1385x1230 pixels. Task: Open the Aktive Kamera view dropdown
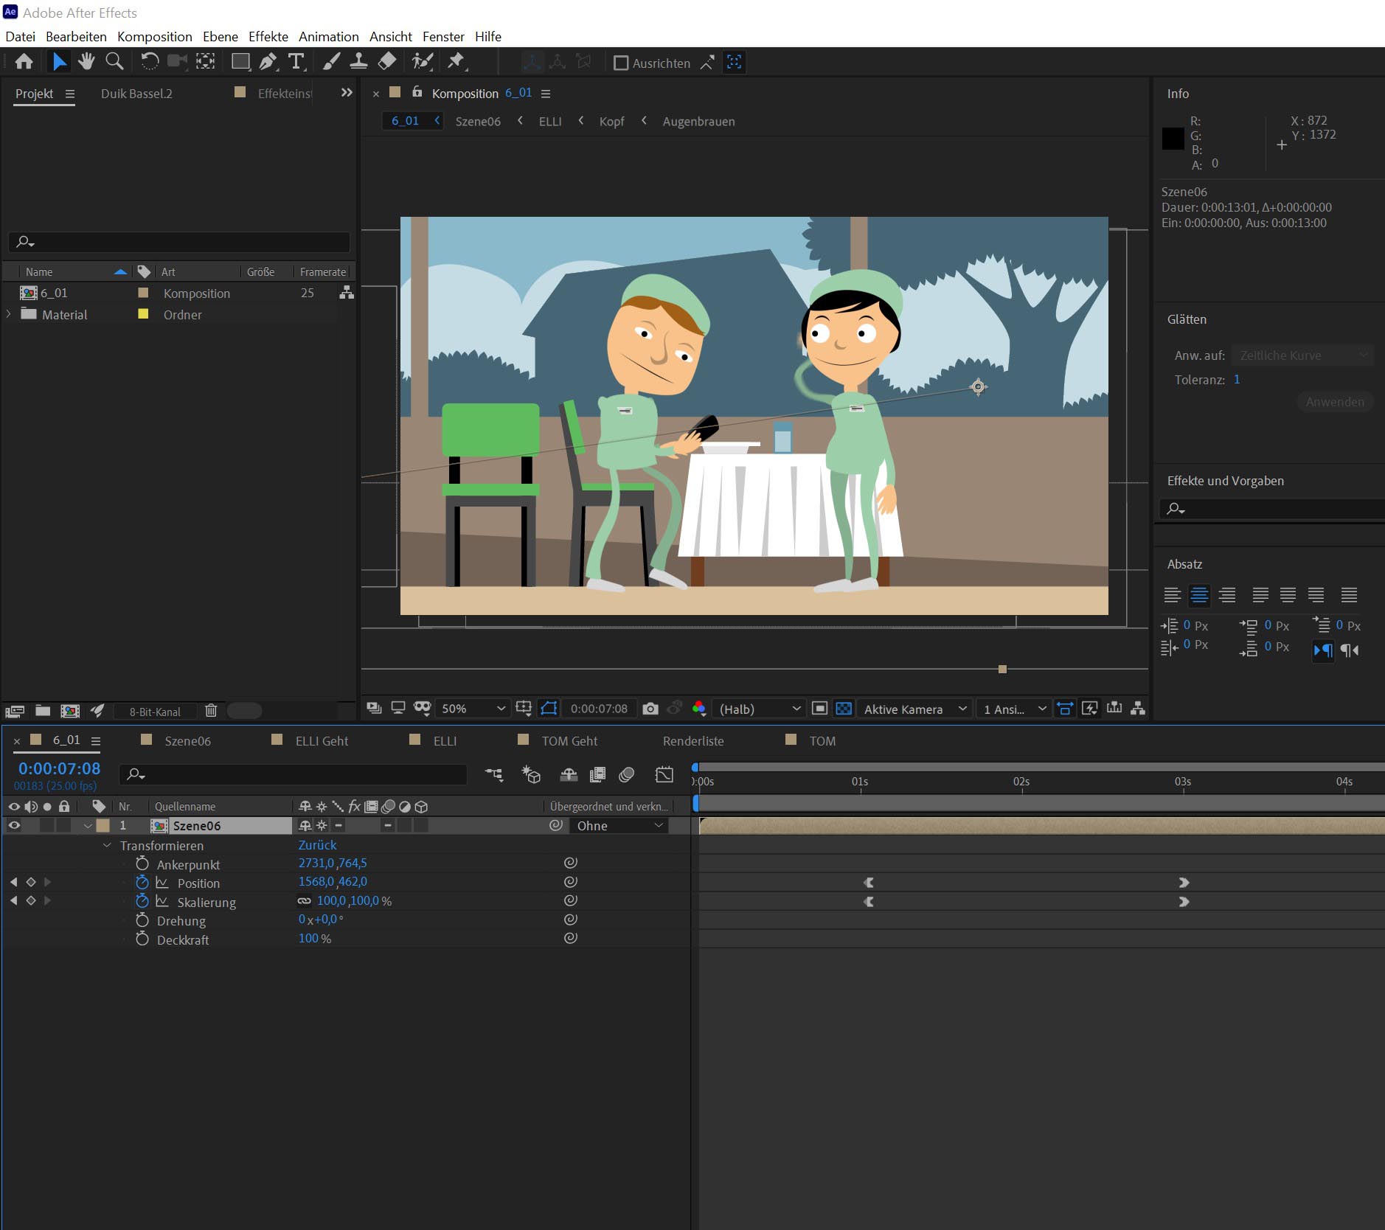(914, 708)
